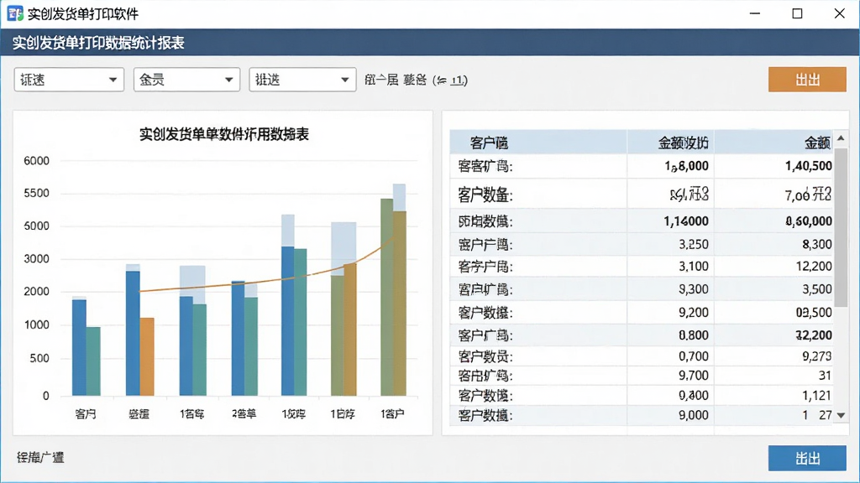Screen dimensions: 860x483
Task: Maximize the 实创发货单打印软件 window
Action: coord(798,13)
